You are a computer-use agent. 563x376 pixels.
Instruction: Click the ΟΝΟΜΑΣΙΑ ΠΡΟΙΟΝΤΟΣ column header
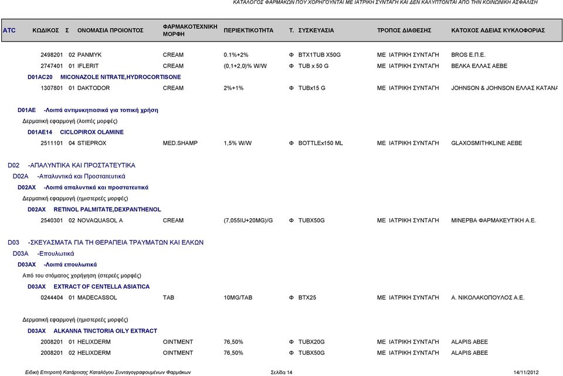pos(110,30)
